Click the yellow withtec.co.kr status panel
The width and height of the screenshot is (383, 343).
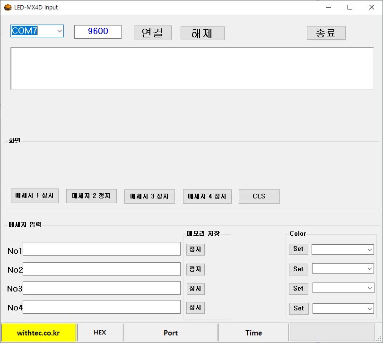pos(38,333)
